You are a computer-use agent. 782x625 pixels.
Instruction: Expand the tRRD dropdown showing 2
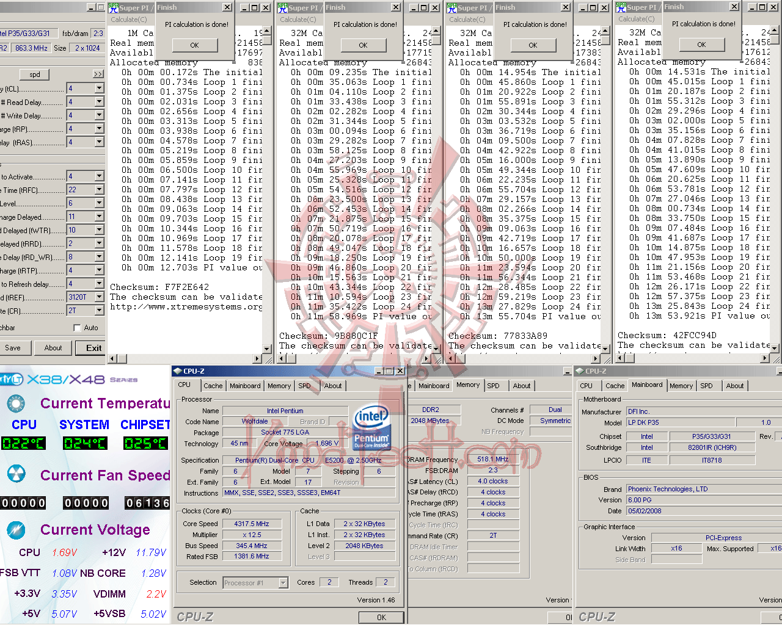tap(99, 244)
